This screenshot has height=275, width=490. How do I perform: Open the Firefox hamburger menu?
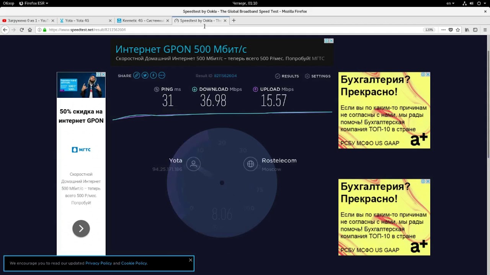pos(485,29)
